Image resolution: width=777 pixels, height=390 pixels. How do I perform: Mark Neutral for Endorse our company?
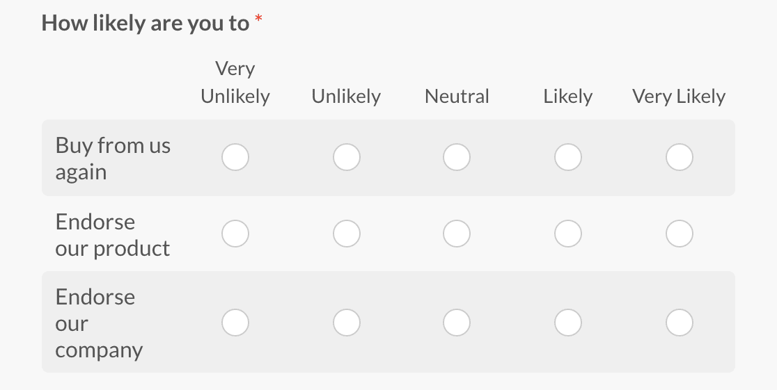click(x=457, y=323)
